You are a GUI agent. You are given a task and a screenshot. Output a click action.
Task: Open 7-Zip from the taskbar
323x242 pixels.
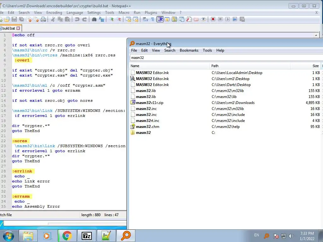point(86,236)
